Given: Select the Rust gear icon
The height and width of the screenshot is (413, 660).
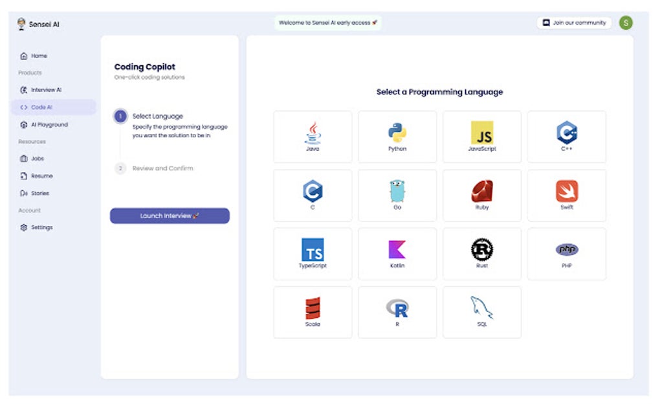Looking at the screenshot, I should [481, 252].
